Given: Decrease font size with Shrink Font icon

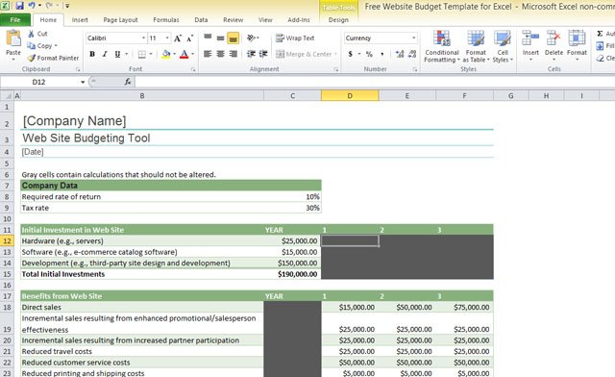Looking at the screenshot, I should point(190,38).
